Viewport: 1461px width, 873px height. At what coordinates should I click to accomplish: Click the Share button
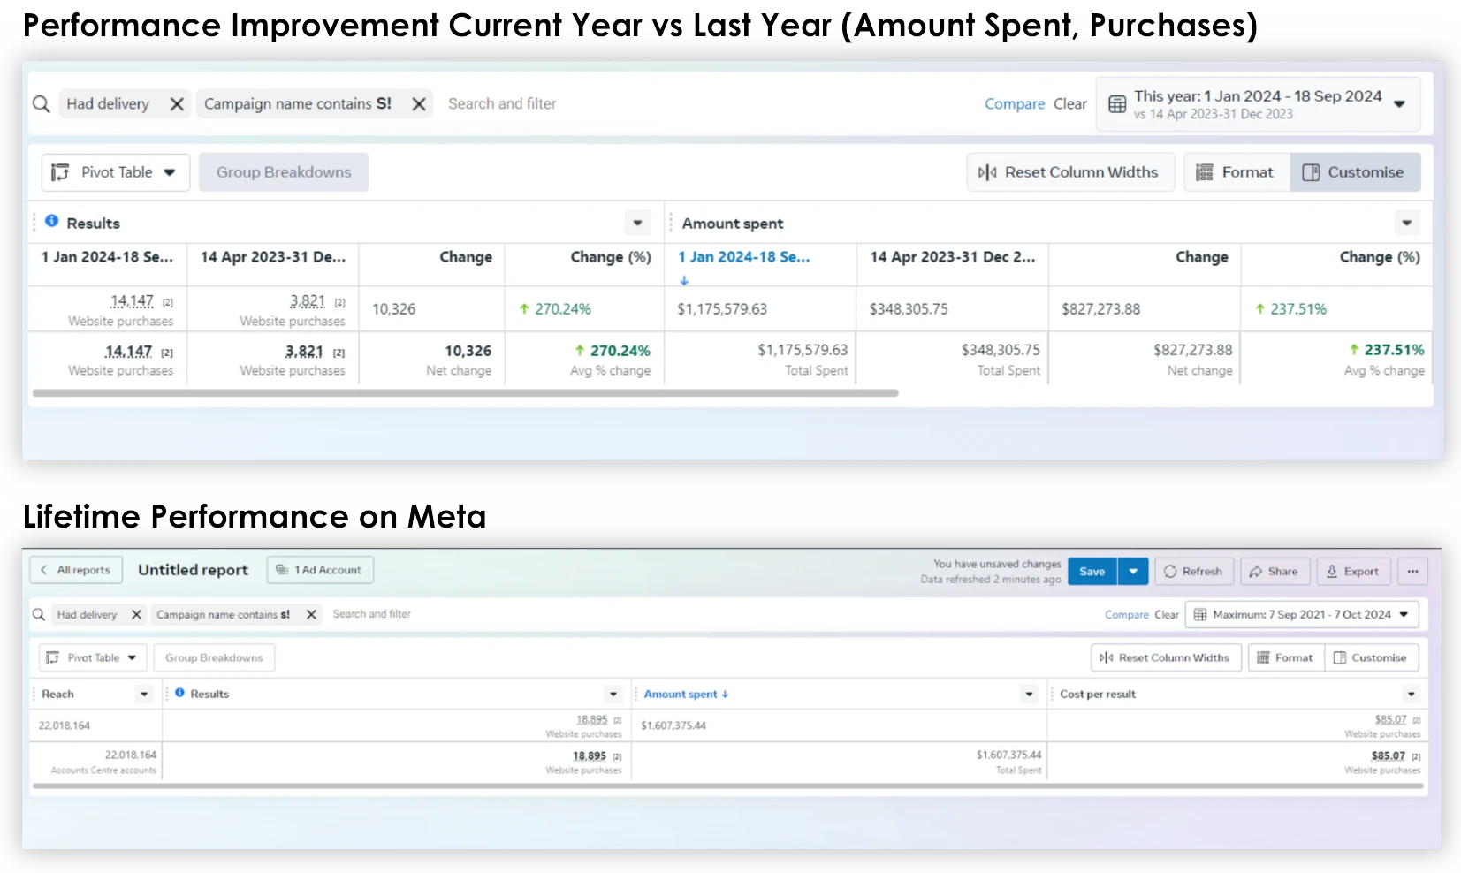pyautogui.click(x=1275, y=572)
